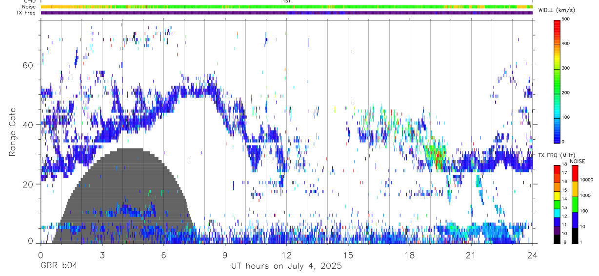This screenshot has height=276, width=599.
Task: Click the '11' tick on TX FRQ bar
Action: (565, 225)
